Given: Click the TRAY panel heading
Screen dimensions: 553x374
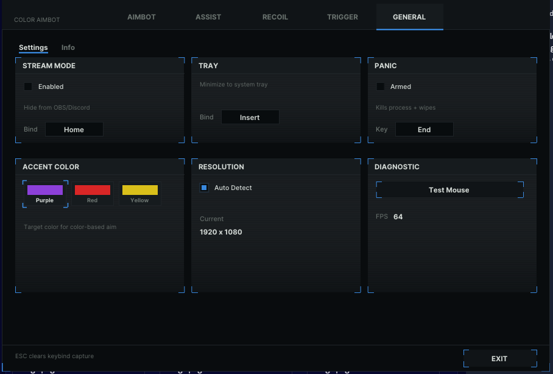Looking at the screenshot, I should click(x=208, y=66).
